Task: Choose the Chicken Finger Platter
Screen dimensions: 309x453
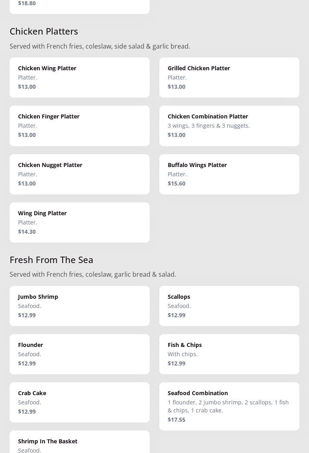Action: coord(79,125)
